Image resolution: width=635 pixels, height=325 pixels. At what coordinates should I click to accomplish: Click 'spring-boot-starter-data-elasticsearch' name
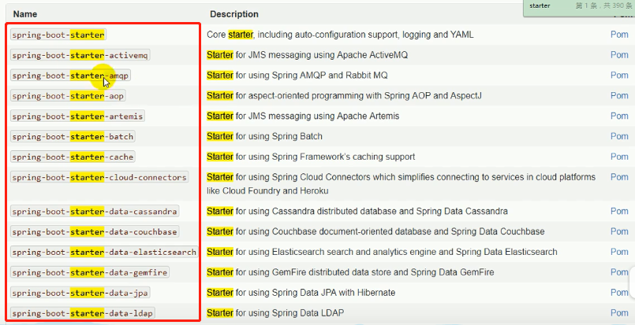pyautogui.click(x=104, y=253)
